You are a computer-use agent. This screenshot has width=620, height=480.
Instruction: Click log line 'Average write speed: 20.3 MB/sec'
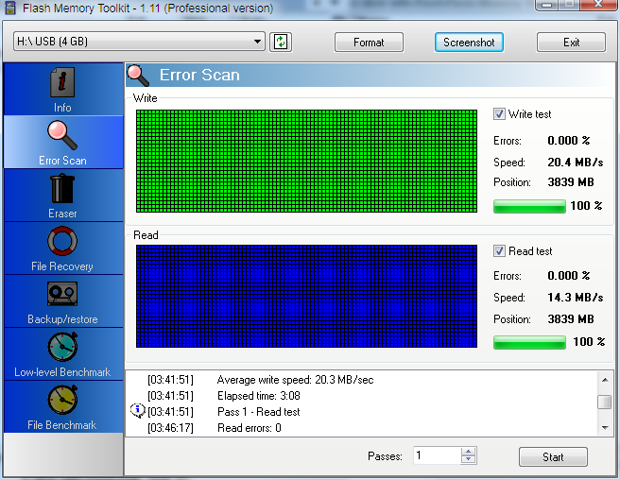295,380
